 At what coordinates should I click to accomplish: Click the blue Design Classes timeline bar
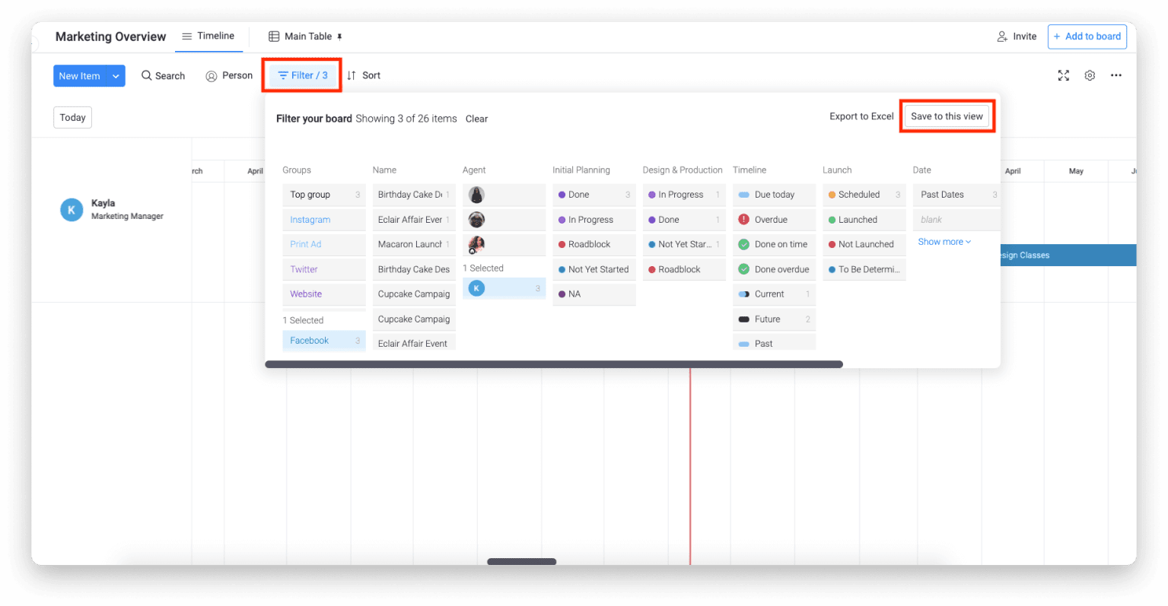pyautogui.click(x=1067, y=255)
